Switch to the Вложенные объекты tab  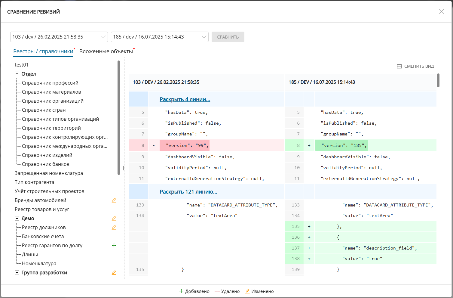(x=106, y=51)
